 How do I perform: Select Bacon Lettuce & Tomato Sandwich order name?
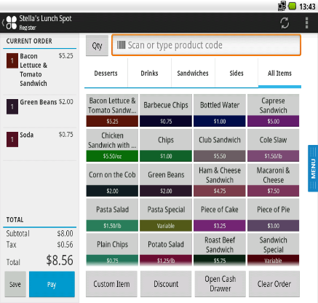tap(33, 70)
